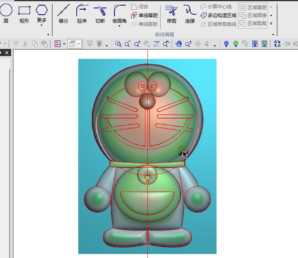Toggle the green light bulb icon
Viewport: 298px width, 258px height.
click(x=236, y=44)
